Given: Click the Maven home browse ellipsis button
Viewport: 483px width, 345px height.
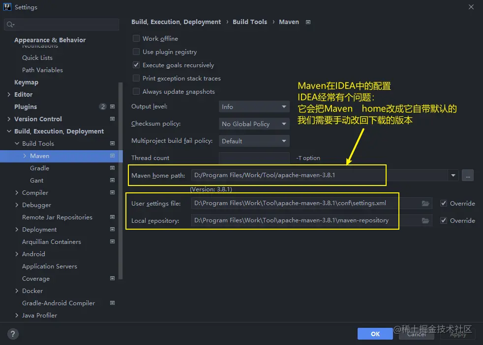Looking at the screenshot, I should pyautogui.click(x=468, y=175).
